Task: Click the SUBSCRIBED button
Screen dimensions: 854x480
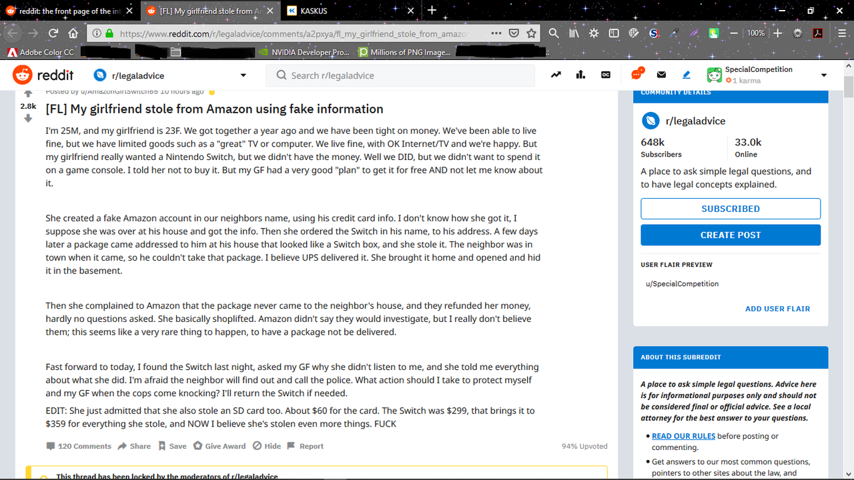Action: click(x=731, y=209)
